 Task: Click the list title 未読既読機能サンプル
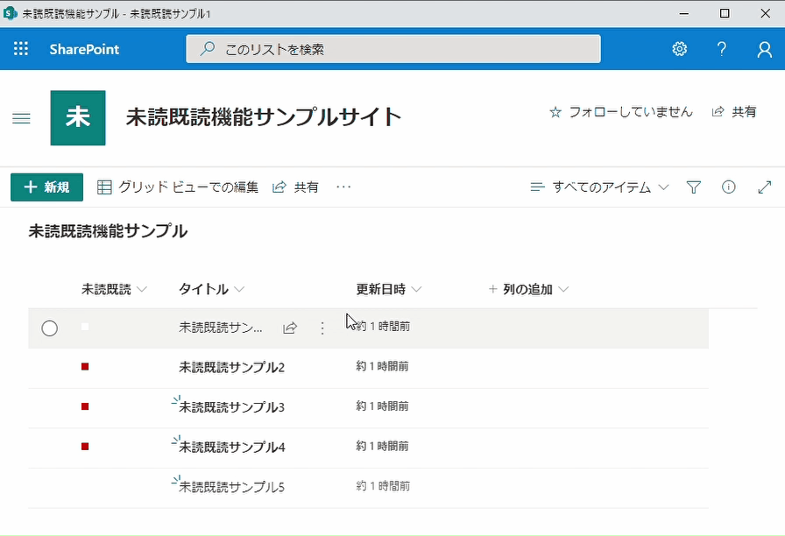tap(108, 231)
